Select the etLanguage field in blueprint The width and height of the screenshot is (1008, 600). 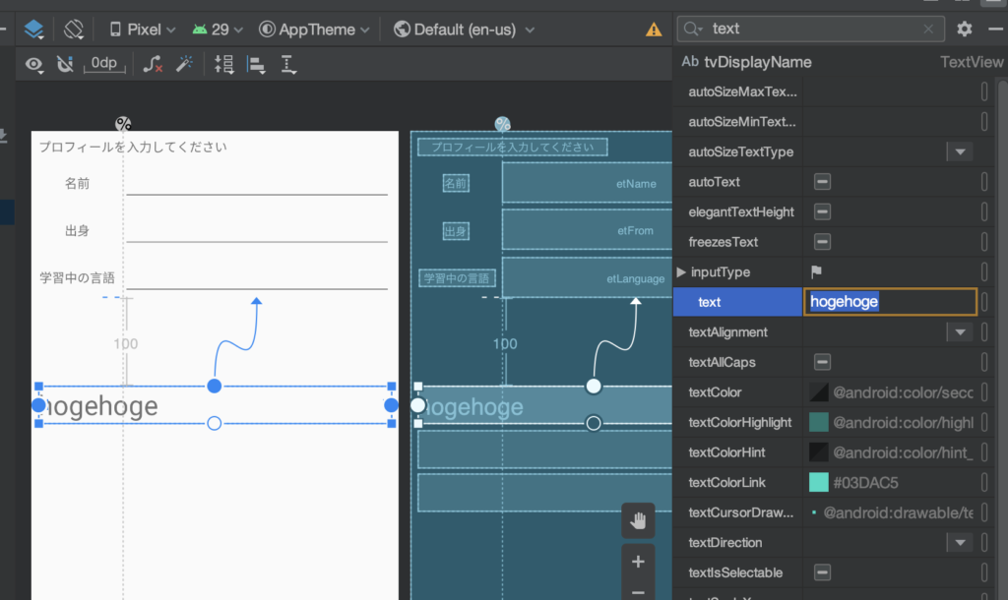coord(587,277)
